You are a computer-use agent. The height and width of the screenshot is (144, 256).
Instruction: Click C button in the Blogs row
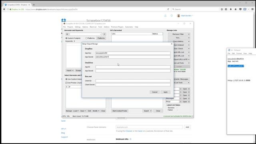coord(180,102)
